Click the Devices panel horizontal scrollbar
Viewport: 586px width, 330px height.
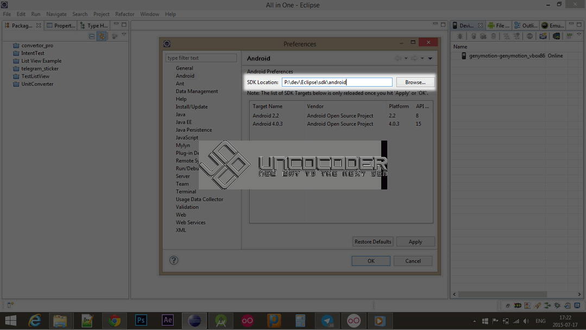click(x=503, y=294)
